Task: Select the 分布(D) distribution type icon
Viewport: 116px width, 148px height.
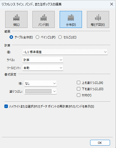Action: coord(71,19)
